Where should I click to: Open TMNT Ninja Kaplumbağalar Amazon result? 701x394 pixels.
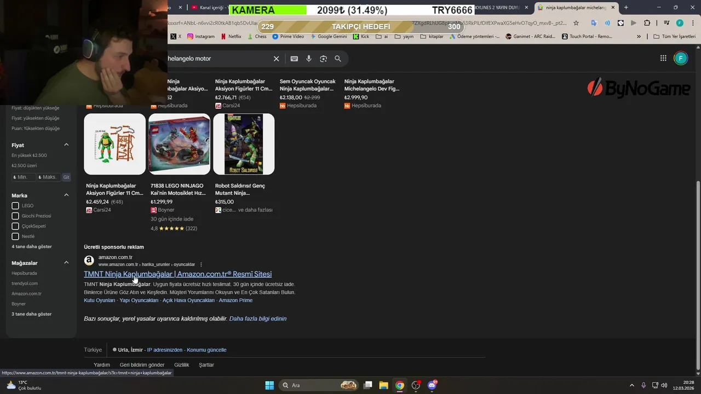(x=177, y=274)
